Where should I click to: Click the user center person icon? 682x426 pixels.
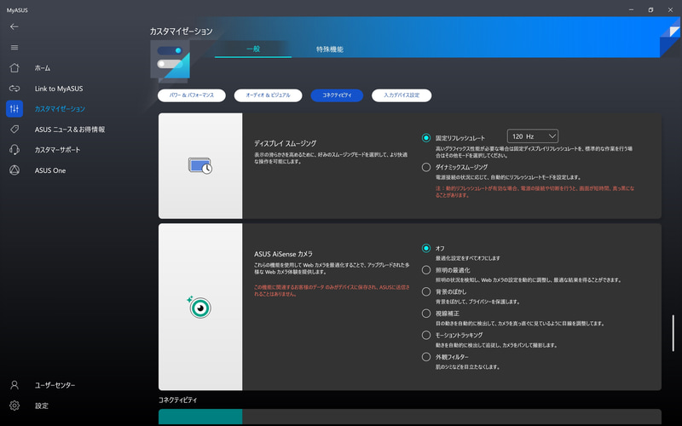(14, 385)
